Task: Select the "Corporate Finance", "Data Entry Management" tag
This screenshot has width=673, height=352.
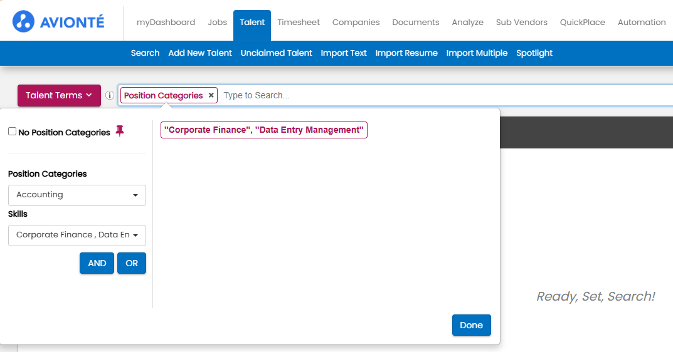Action: pos(264,130)
